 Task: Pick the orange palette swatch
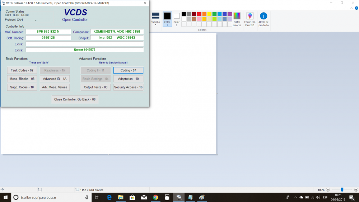[204, 14]
